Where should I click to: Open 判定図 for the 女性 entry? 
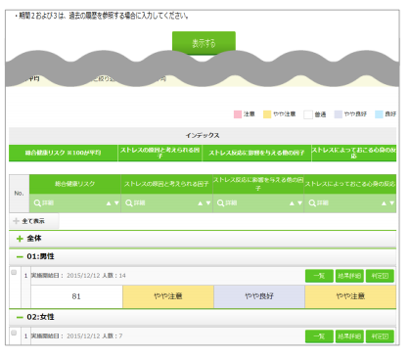pyautogui.click(x=380, y=336)
